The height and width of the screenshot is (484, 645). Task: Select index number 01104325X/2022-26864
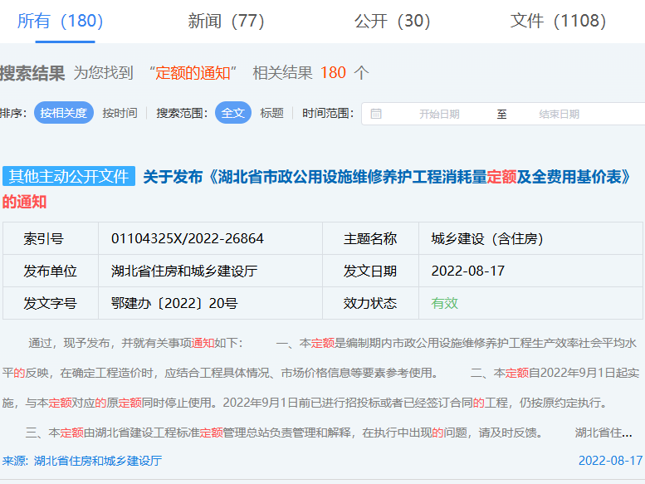click(x=187, y=239)
